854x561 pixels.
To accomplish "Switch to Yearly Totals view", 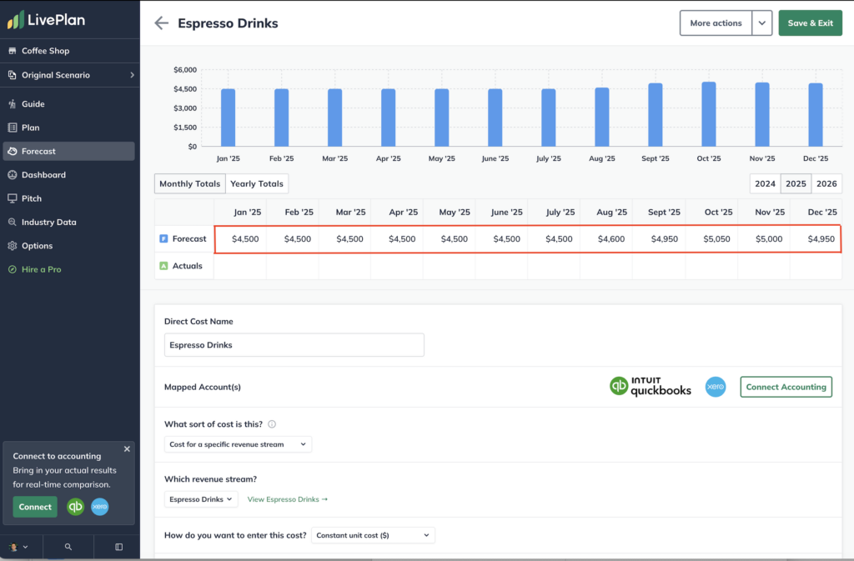I will coord(257,184).
